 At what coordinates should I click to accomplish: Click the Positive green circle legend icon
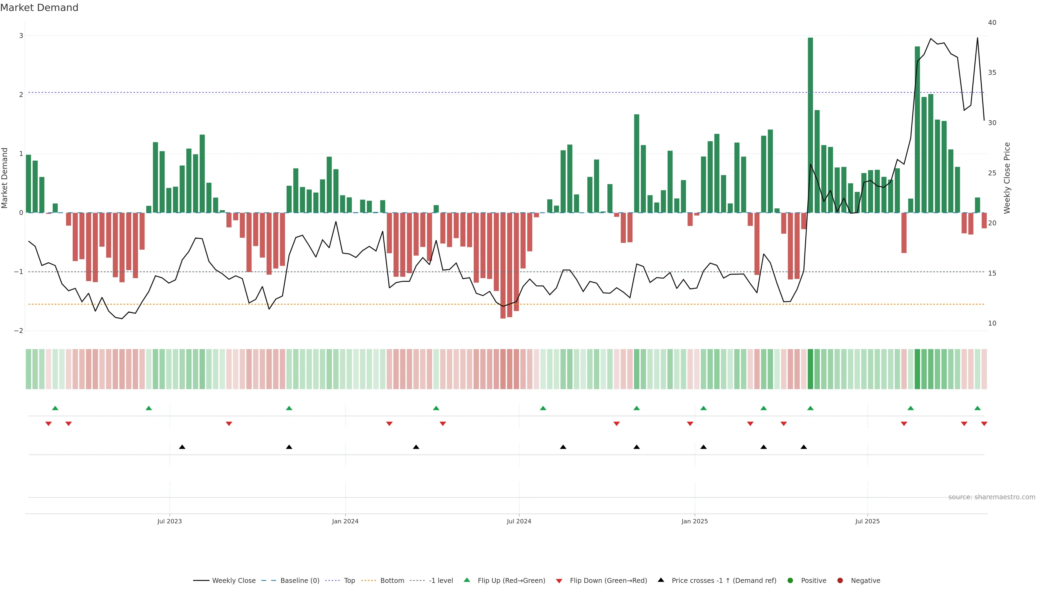(790, 581)
